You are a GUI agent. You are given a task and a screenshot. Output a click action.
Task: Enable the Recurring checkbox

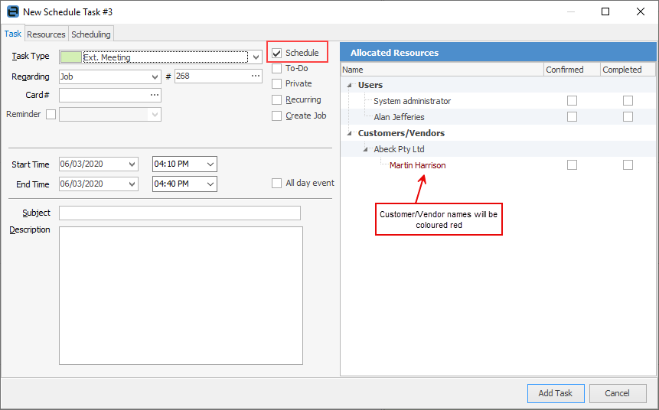pos(276,100)
